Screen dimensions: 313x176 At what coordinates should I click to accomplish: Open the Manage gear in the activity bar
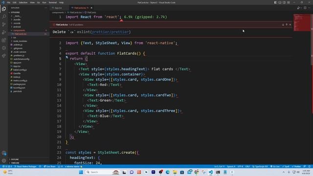click(4, 161)
